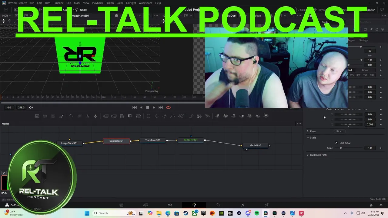Select the YZX rotation order
This screenshot has width=388, height=218.
[x=354, y=109]
